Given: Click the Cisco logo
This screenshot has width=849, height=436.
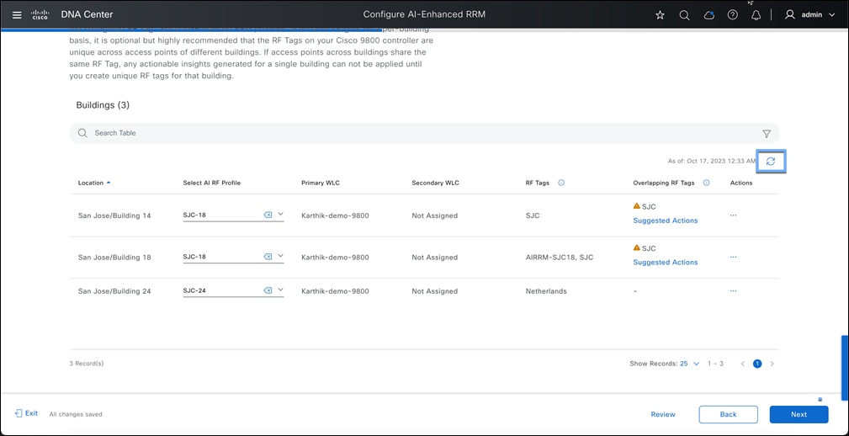Looking at the screenshot, I should [40, 14].
